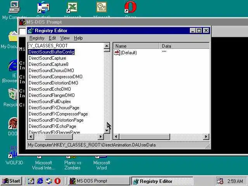The image size is (248, 186).
Task: Click the task scheduler tray icon
Action: tap(220, 181)
